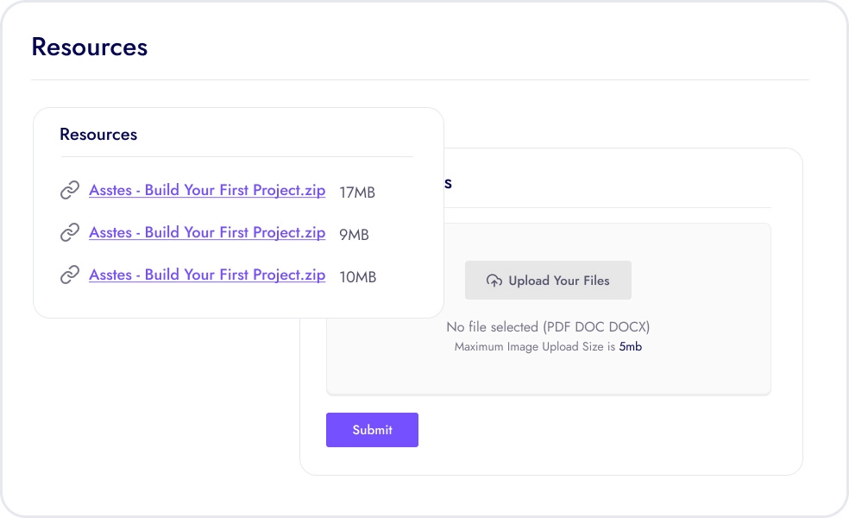The height and width of the screenshot is (518, 849).
Task: Select the 9MB file size label
Action: tap(354, 235)
